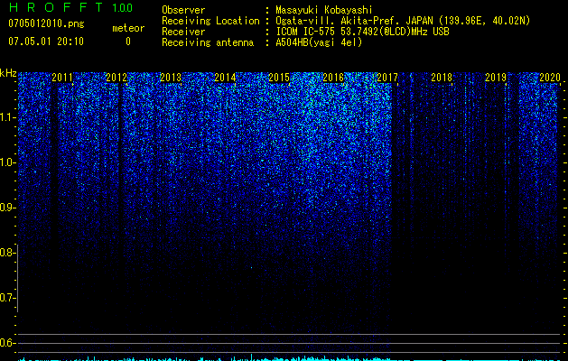Click the timestamp 07.05.01 20:10
This screenshot has height=361, width=568.
[x=46, y=42]
